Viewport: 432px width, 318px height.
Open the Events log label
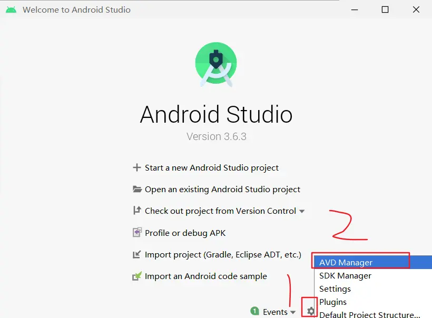tap(275, 312)
